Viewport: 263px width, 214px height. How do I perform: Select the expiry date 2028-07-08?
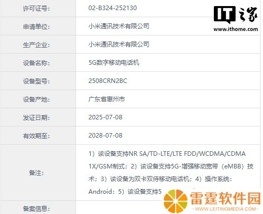click(x=105, y=136)
